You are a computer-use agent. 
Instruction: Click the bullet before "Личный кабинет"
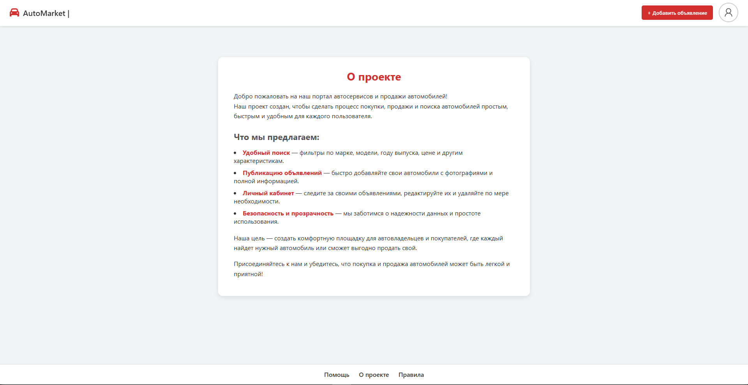click(235, 193)
